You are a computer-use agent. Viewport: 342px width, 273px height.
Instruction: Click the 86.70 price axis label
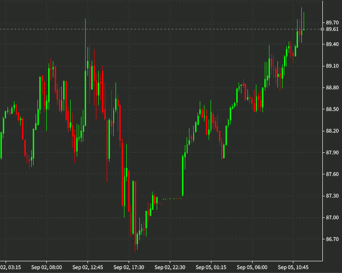point(332,239)
